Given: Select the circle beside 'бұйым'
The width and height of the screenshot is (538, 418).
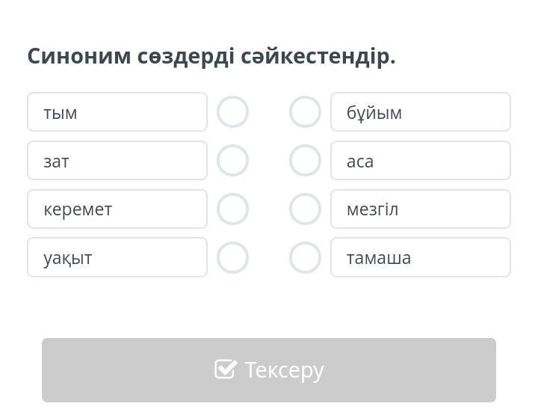Looking at the screenshot, I should (305, 112).
